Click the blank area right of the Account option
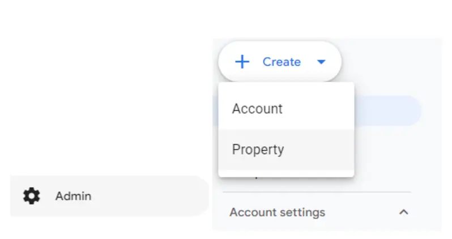The width and height of the screenshot is (452, 239). [x=317, y=109]
